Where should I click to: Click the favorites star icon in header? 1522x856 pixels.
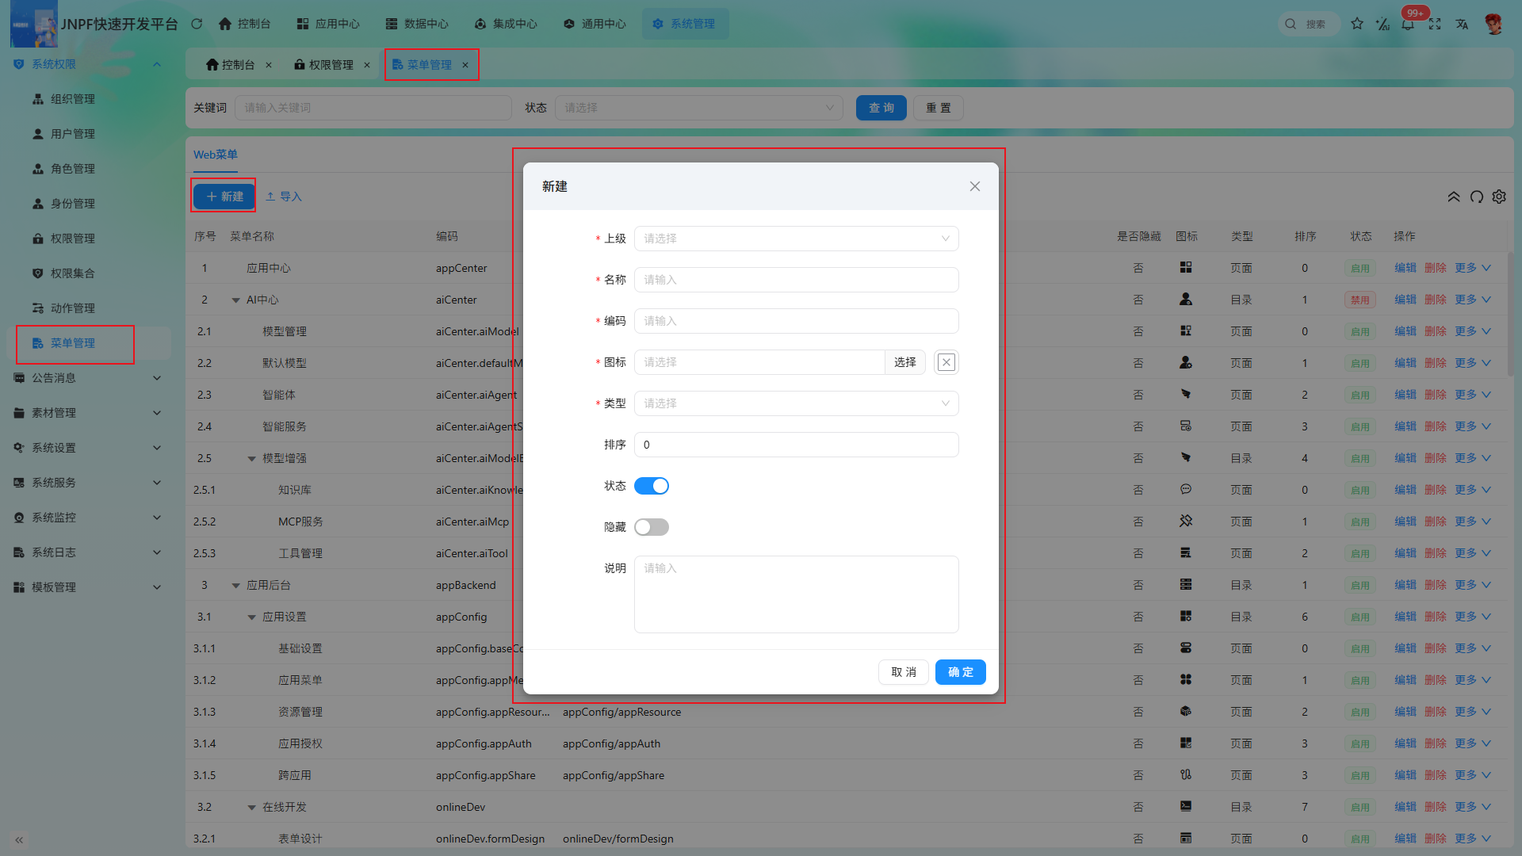click(x=1357, y=24)
